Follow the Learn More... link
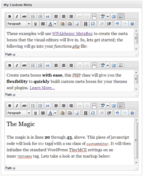This screenshot has height=176, width=143. (42, 88)
